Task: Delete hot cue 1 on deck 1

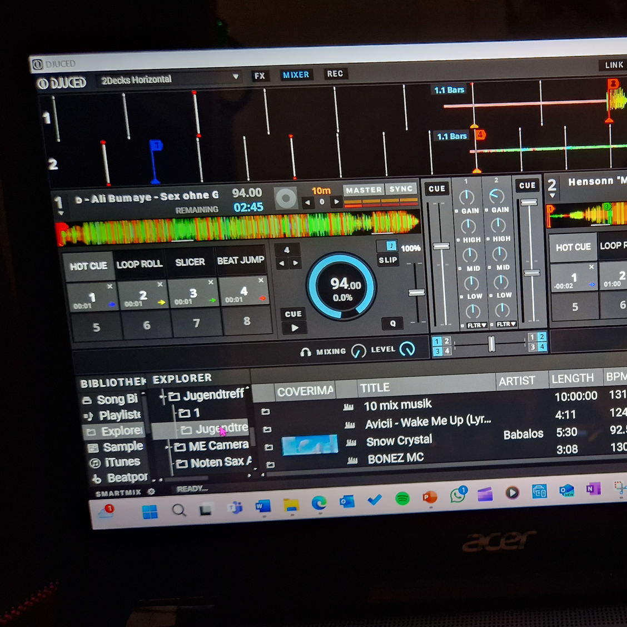Action: (x=110, y=286)
